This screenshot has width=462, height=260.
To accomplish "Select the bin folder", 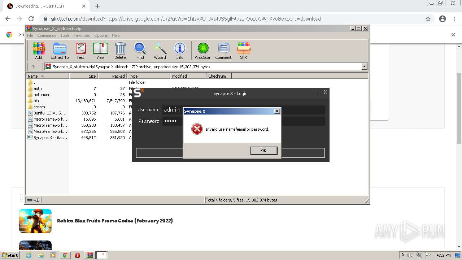I will pyautogui.click(x=36, y=101).
